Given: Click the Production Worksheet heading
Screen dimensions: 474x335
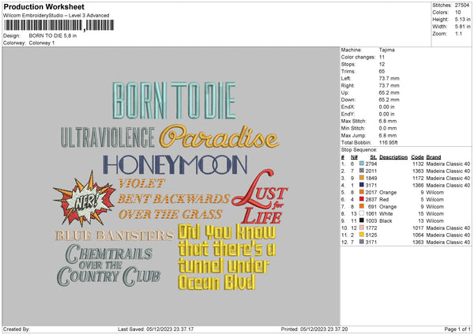Looking at the screenshot, I should coord(43,6).
